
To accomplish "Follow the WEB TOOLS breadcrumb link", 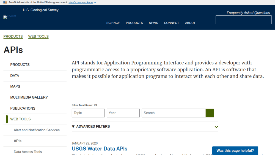I will pyautogui.click(x=38, y=37).
